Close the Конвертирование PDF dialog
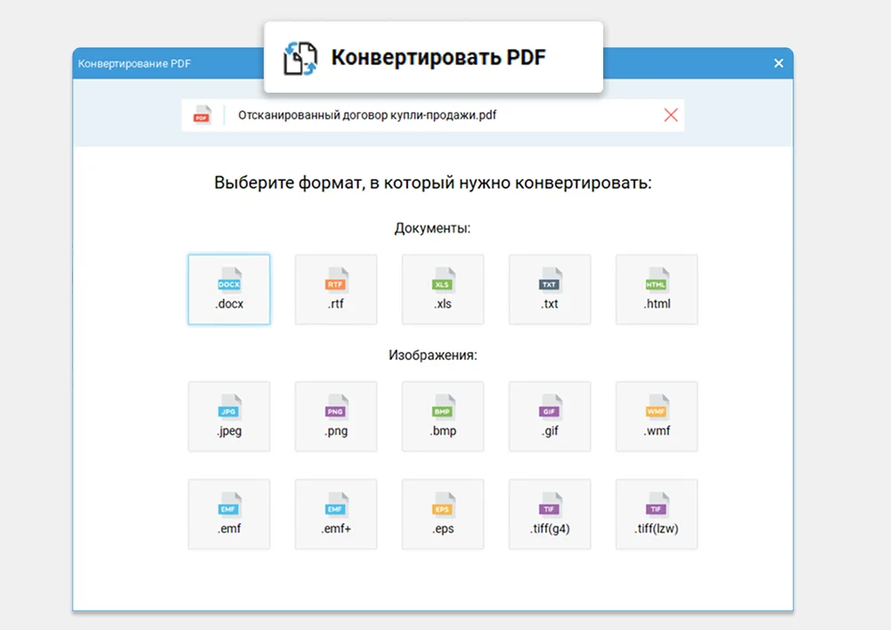 click(778, 62)
